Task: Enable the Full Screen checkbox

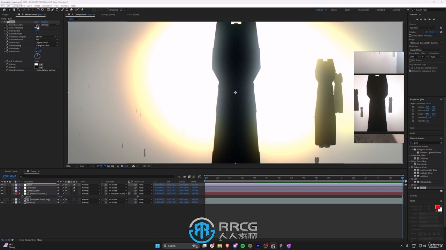Action: point(410,60)
